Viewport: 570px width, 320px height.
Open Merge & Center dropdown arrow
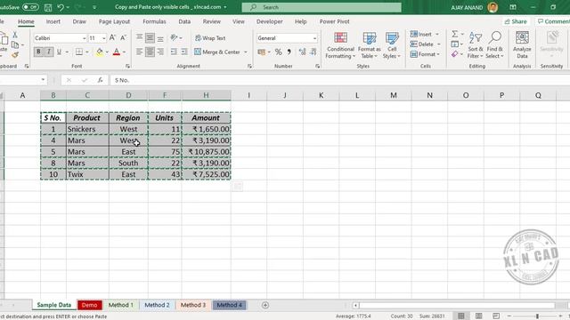(246, 52)
